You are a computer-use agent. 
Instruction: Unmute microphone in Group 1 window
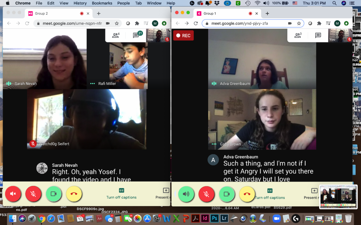tap(206, 194)
